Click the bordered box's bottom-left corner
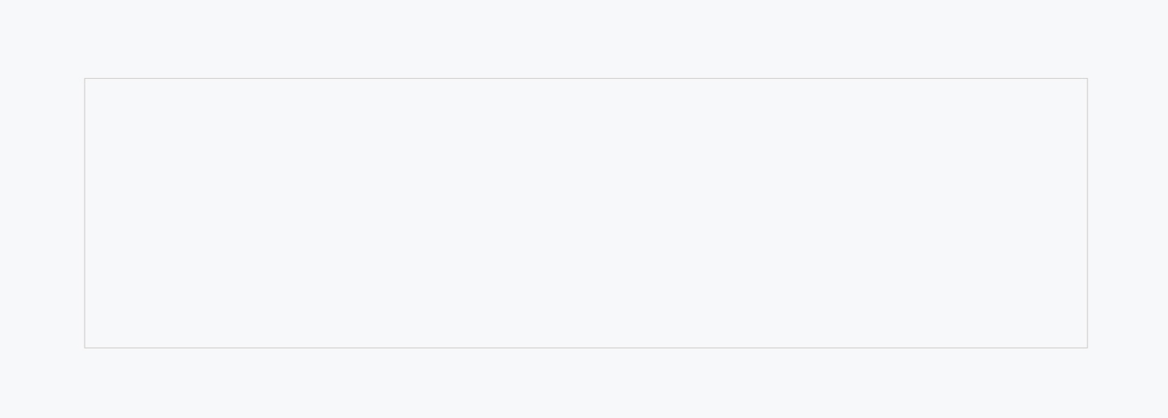 pos(85,348)
